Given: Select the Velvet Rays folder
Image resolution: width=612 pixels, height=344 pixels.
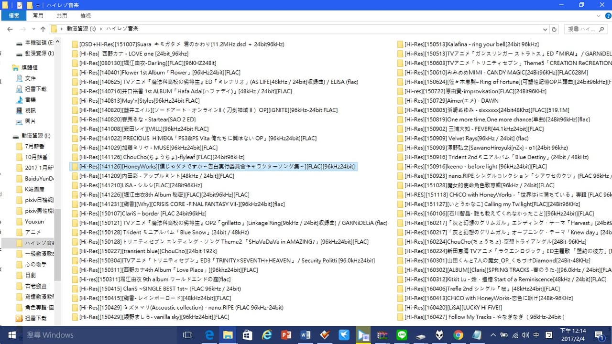Looking at the screenshot, I should (x=466, y=138).
